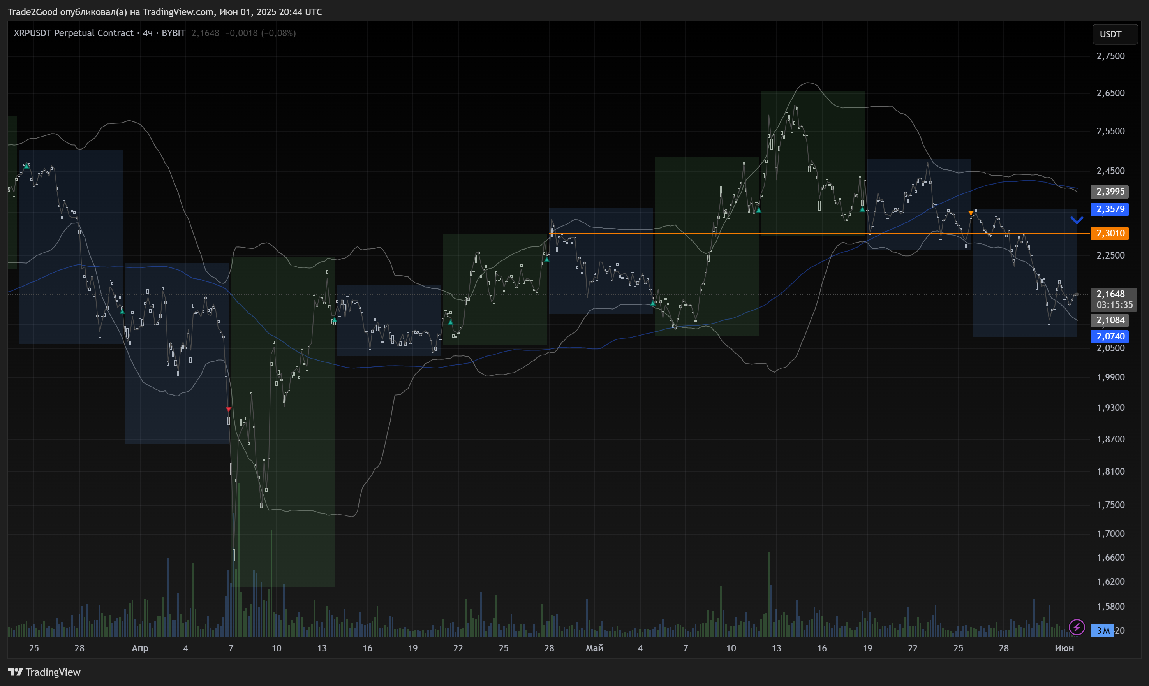Click the teal up-triangle marker near April 13
The image size is (1149, 686).
point(334,320)
